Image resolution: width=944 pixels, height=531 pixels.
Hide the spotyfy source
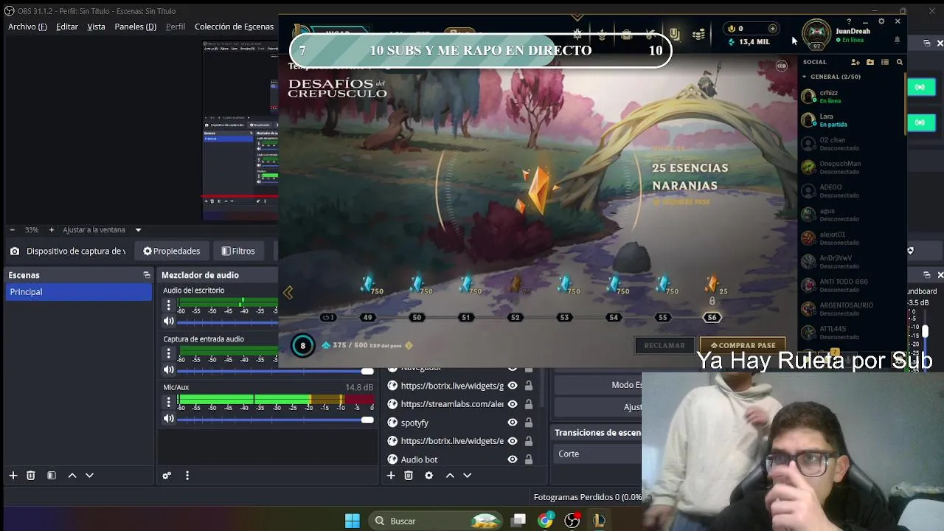pyautogui.click(x=512, y=423)
